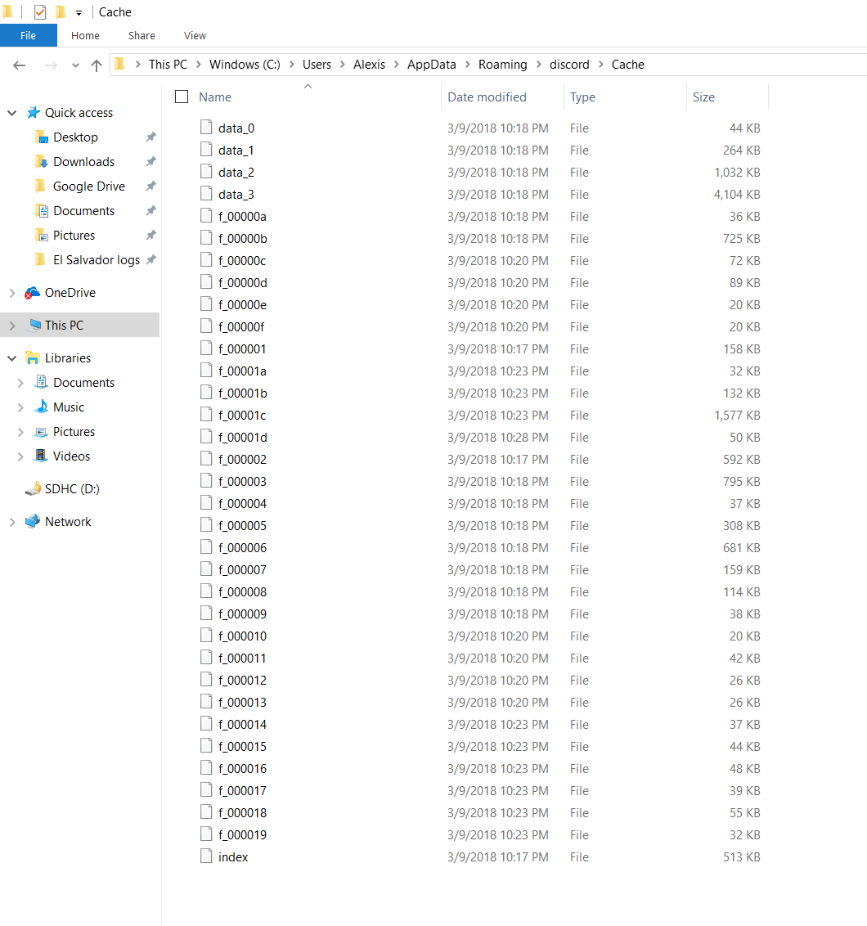Viewport: 867px width, 926px height.
Task: Click discord in the address breadcrumb
Action: [x=569, y=65]
